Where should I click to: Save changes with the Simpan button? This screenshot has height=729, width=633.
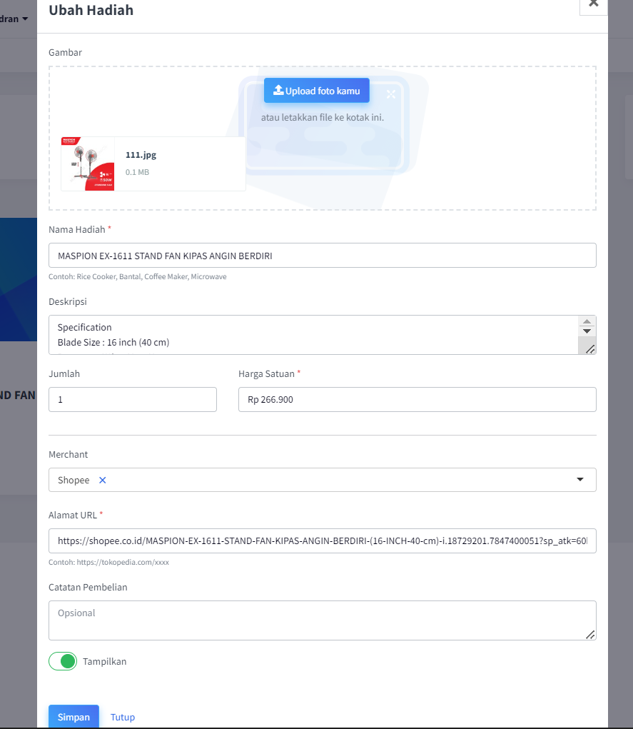[74, 717]
